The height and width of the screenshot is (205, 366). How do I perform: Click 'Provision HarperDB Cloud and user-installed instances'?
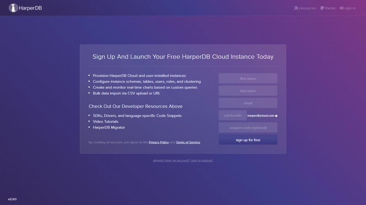click(x=140, y=76)
